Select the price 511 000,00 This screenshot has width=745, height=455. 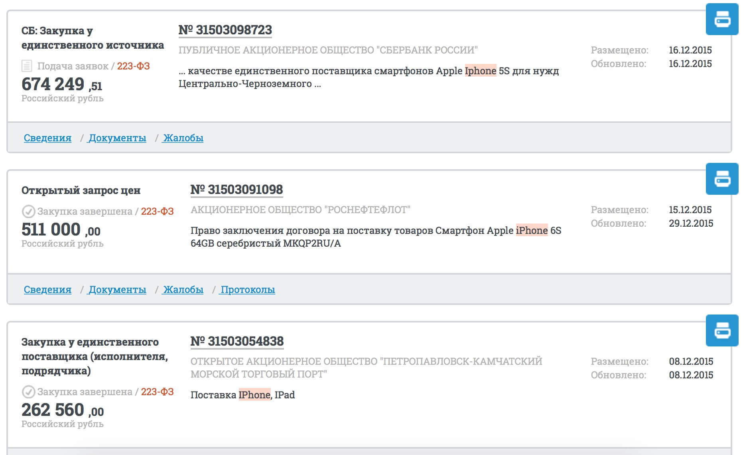click(61, 229)
